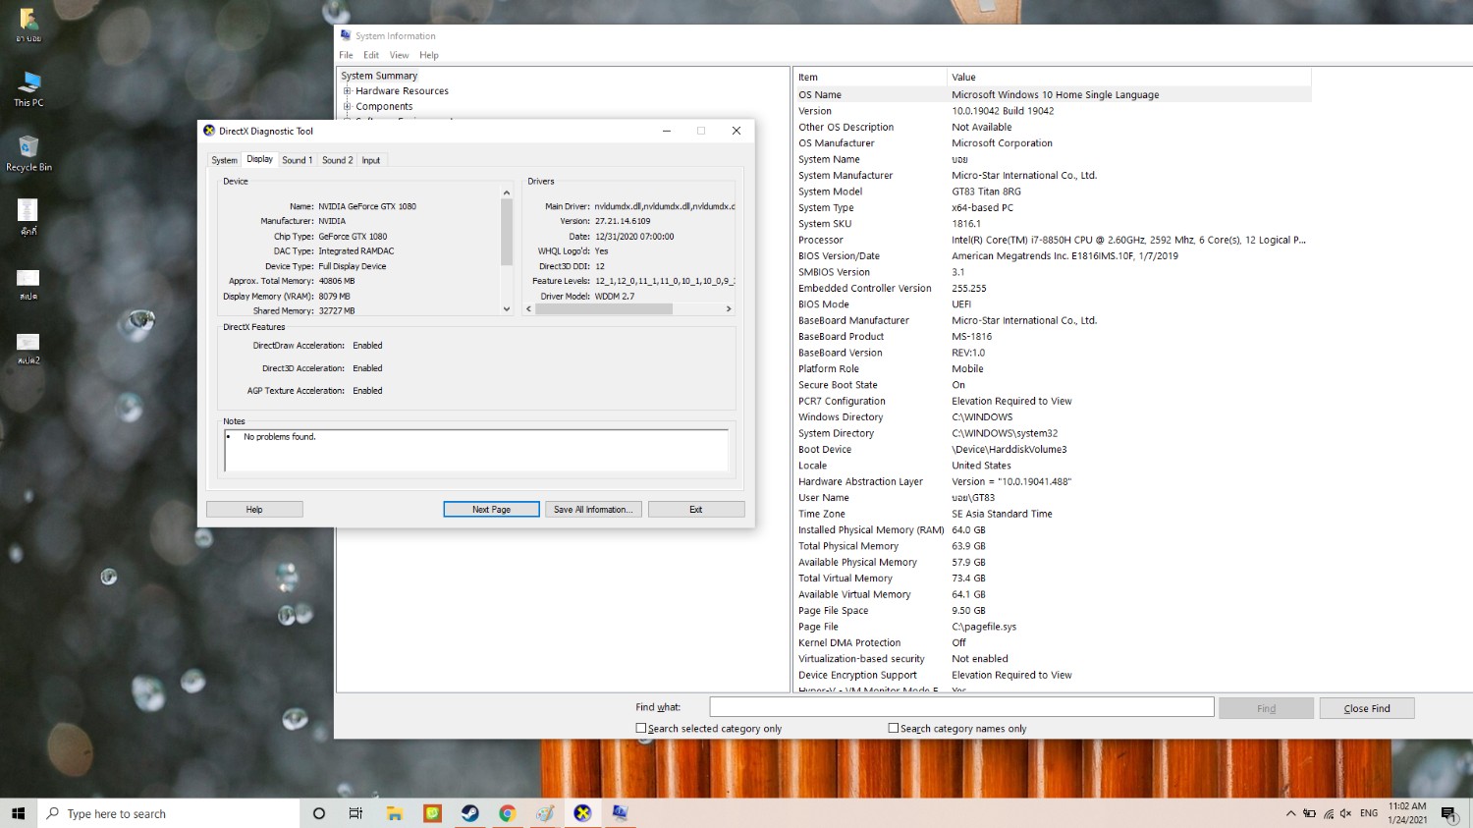
Task: Click the Save All Information button
Action: 593,510
